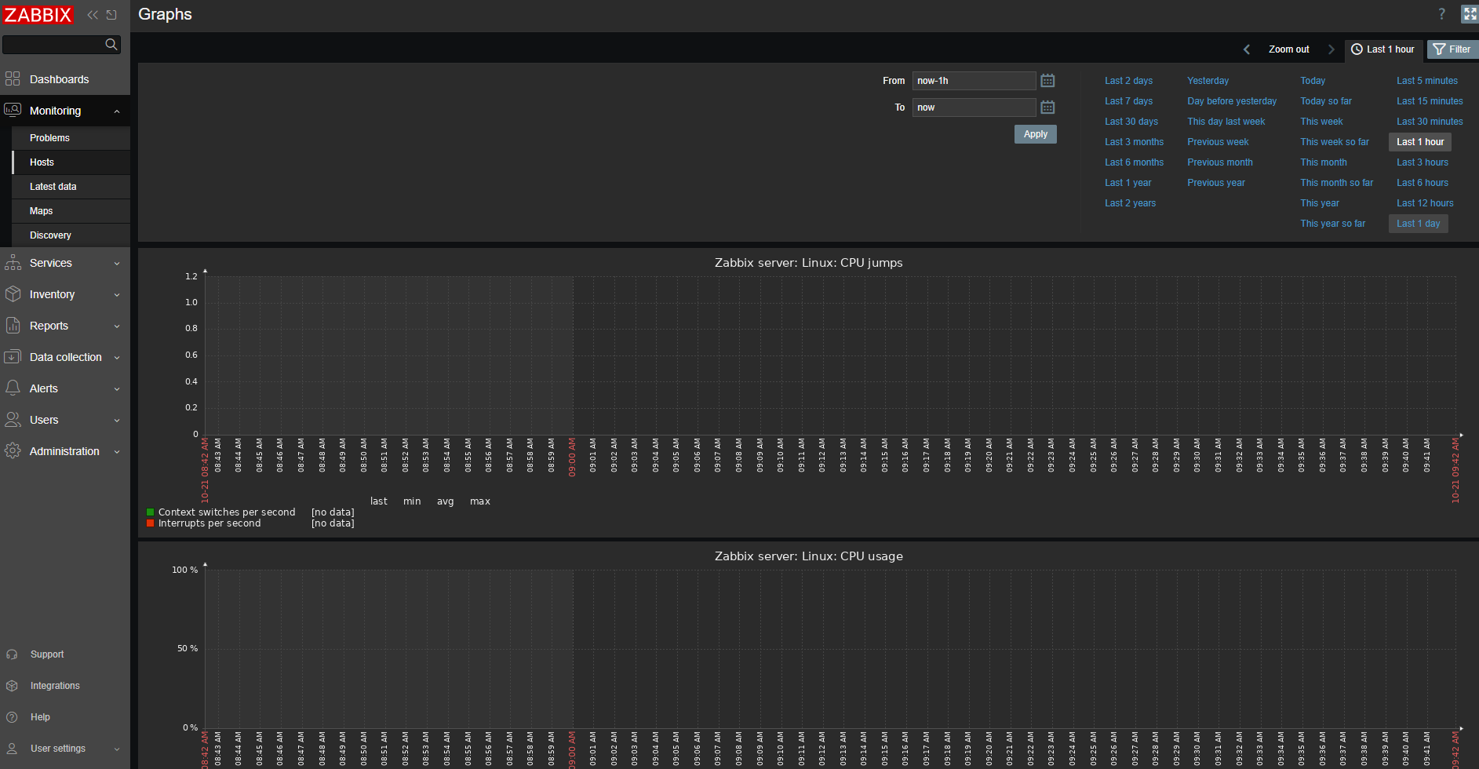Click the From time input field

tap(973, 81)
